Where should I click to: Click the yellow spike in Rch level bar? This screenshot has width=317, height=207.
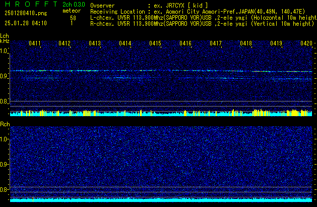coord(33,199)
